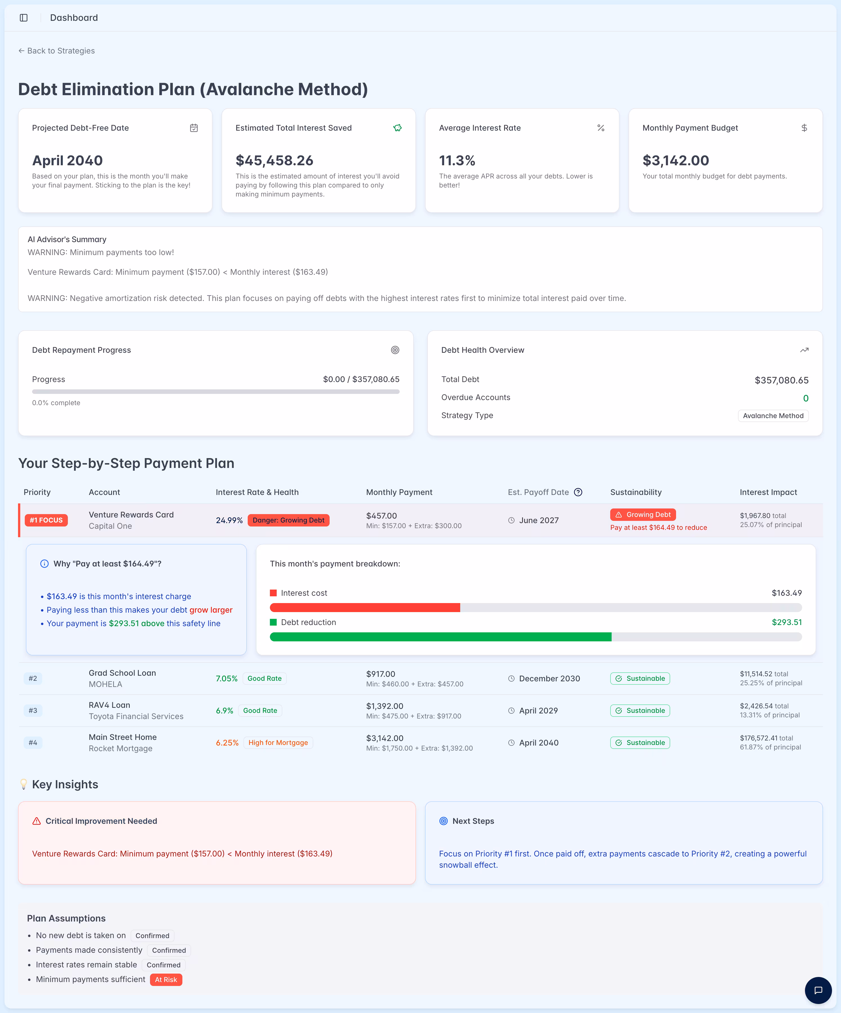The height and width of the screenshot is (1013, 841).
Task: Click the Dashboard header title
Action: point(74,18)
